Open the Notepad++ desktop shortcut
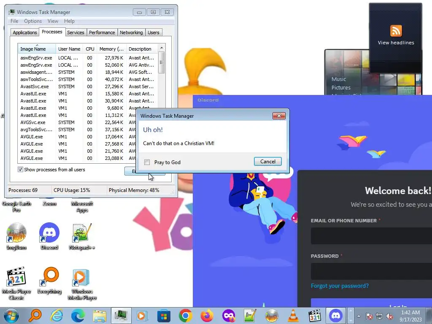The image size is (432, 324). pyautogui.click(x=82, y=236)
